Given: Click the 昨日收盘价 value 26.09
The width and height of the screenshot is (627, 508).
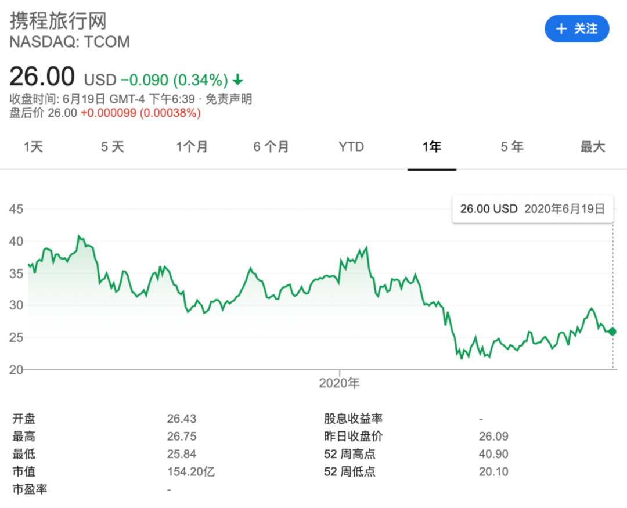Looking at the screenshot, I should 493,437.
